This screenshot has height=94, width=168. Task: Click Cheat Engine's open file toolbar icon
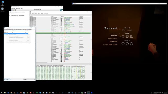point(14,10)
